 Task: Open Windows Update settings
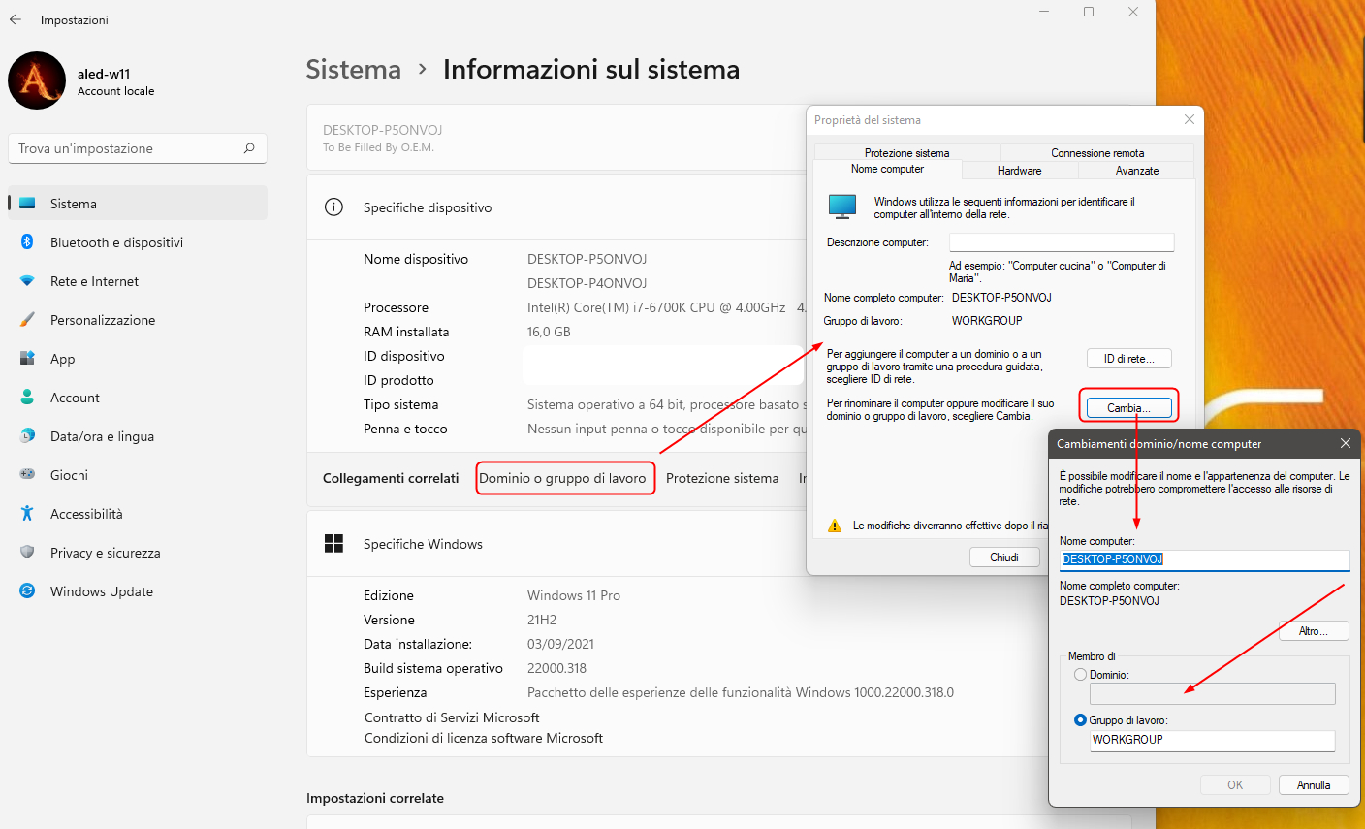[x=138, y=591]
